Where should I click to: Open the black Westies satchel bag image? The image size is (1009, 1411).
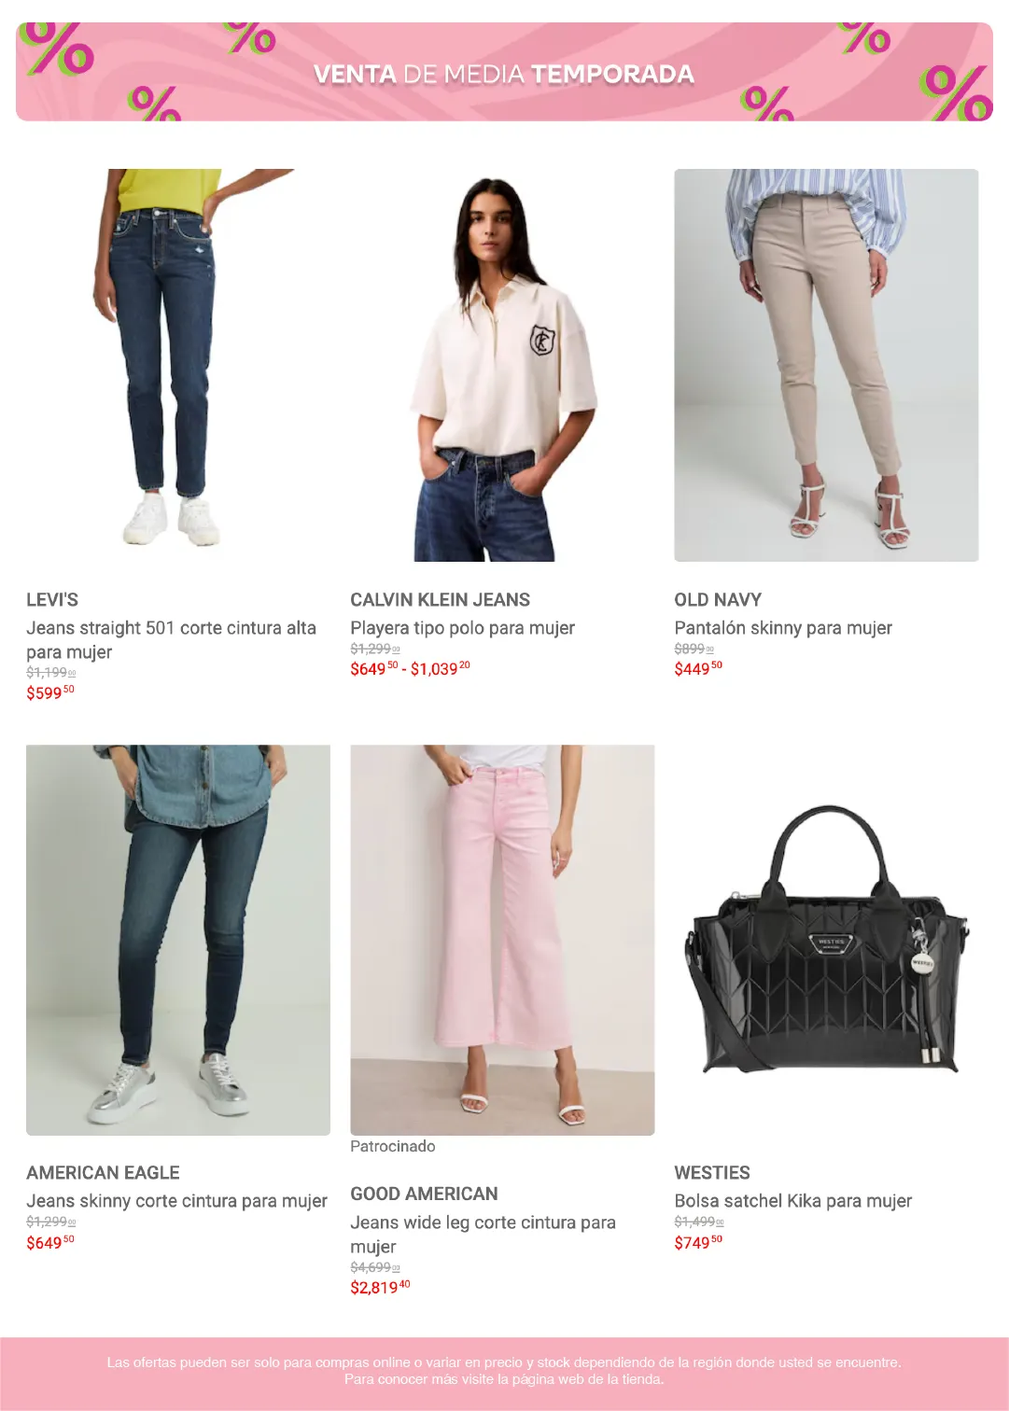[x=826, y=940]
